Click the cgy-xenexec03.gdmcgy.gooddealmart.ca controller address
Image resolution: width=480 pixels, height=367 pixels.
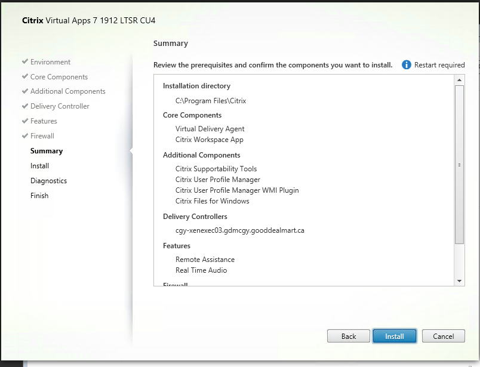click(239, 230)
